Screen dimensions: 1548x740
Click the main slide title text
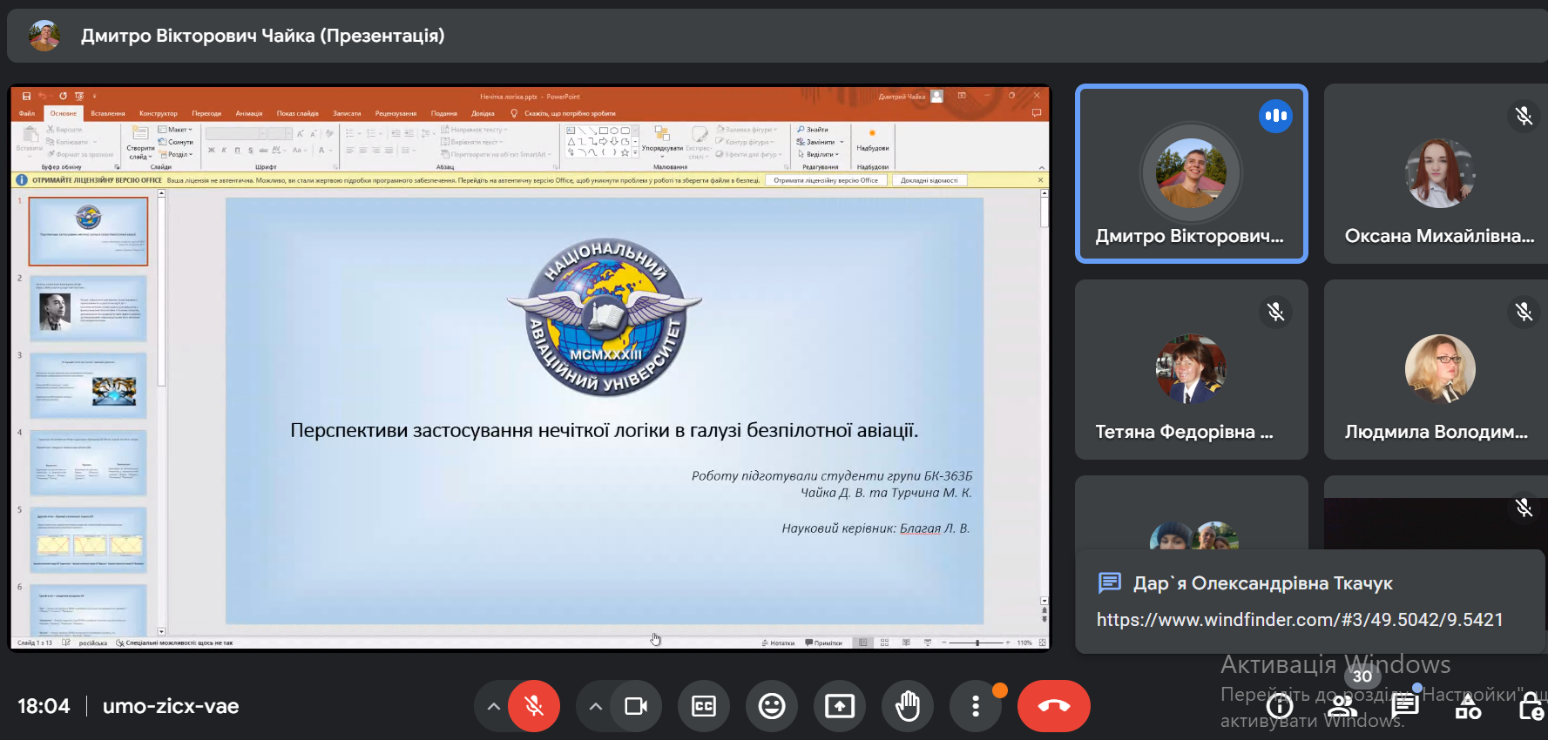click(x=605, y=430)
